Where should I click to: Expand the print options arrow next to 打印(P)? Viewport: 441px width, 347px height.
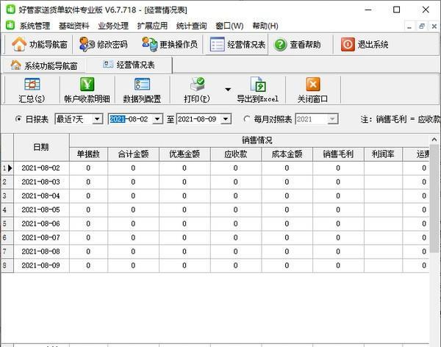click(228, 90)
